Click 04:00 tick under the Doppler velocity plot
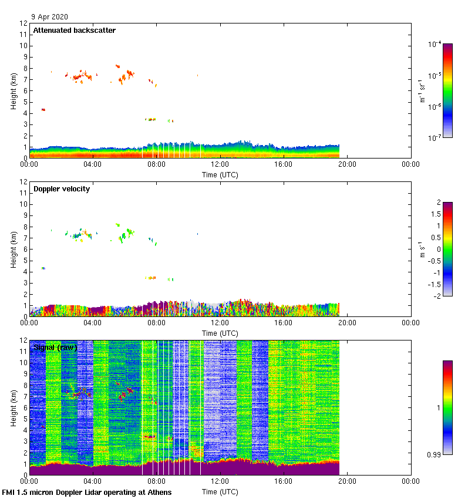 (93, 323)
